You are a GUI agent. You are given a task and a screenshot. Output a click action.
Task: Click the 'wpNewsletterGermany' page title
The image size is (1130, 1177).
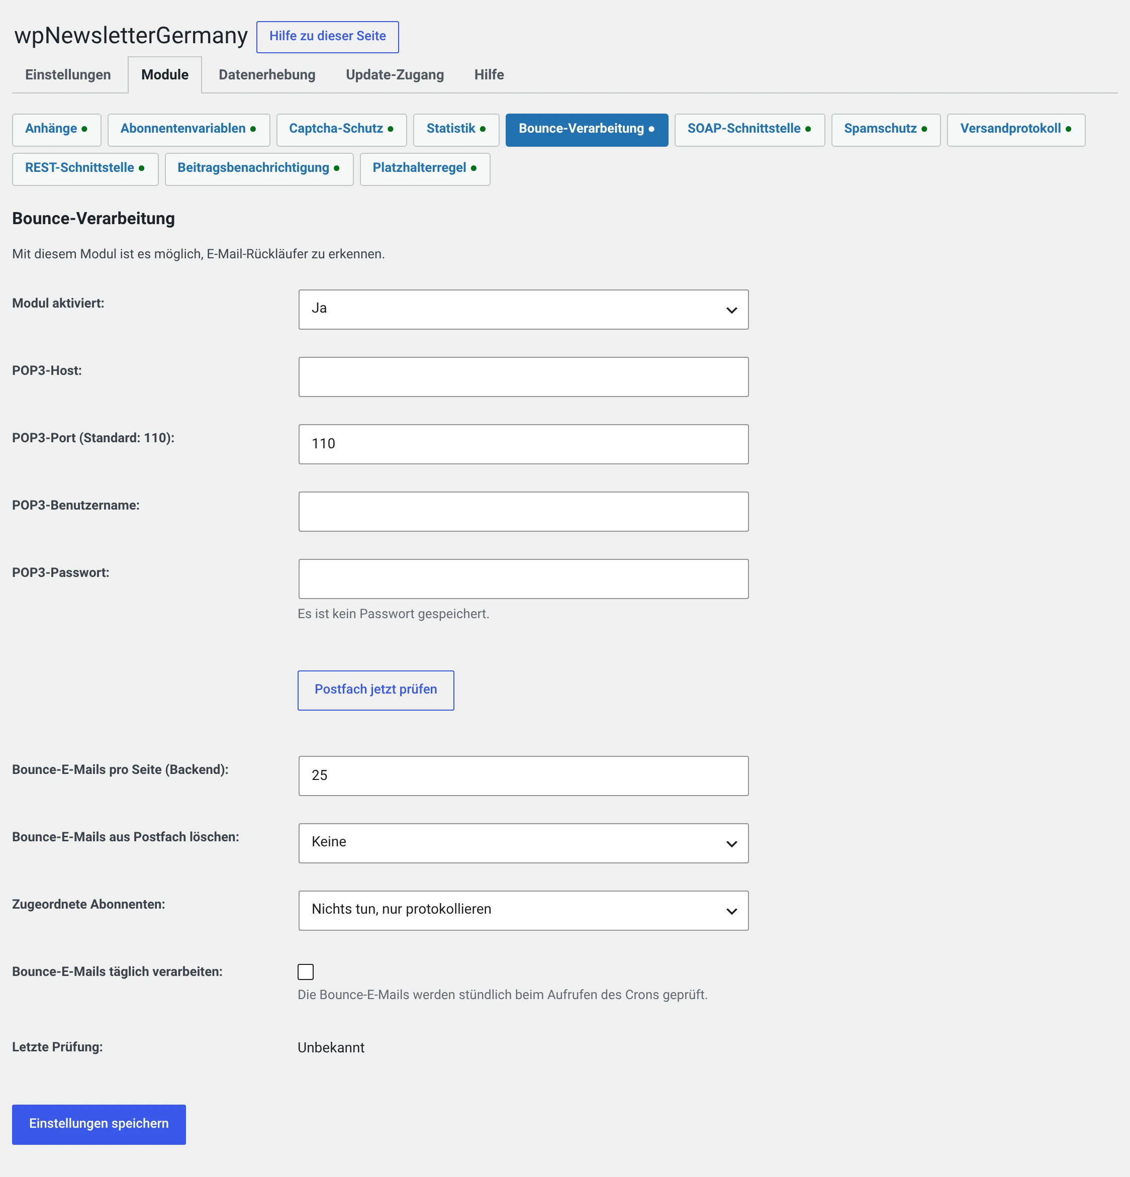pos(130,35)
